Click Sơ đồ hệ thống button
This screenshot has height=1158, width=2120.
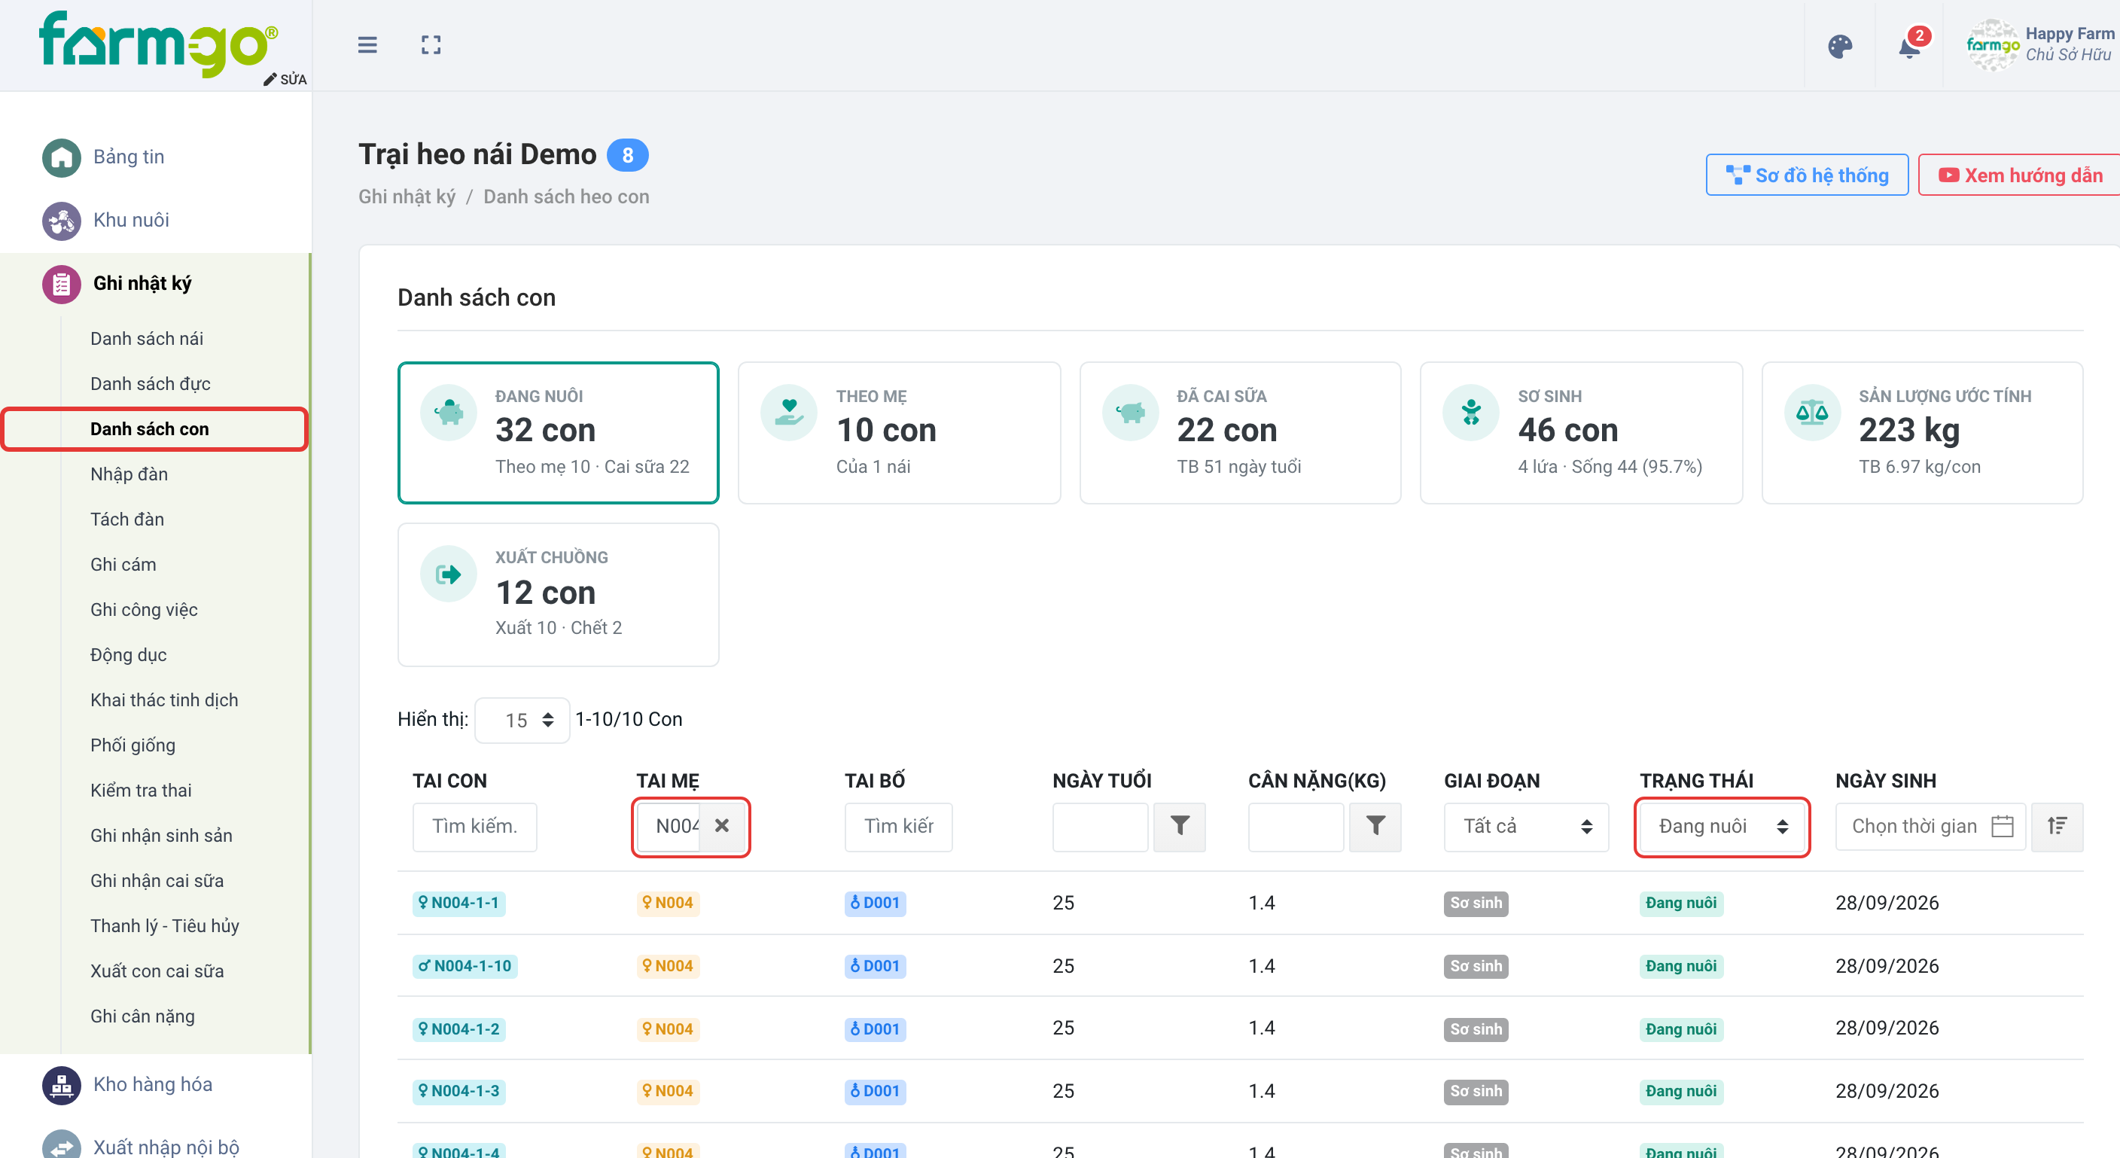(1807, 175)
